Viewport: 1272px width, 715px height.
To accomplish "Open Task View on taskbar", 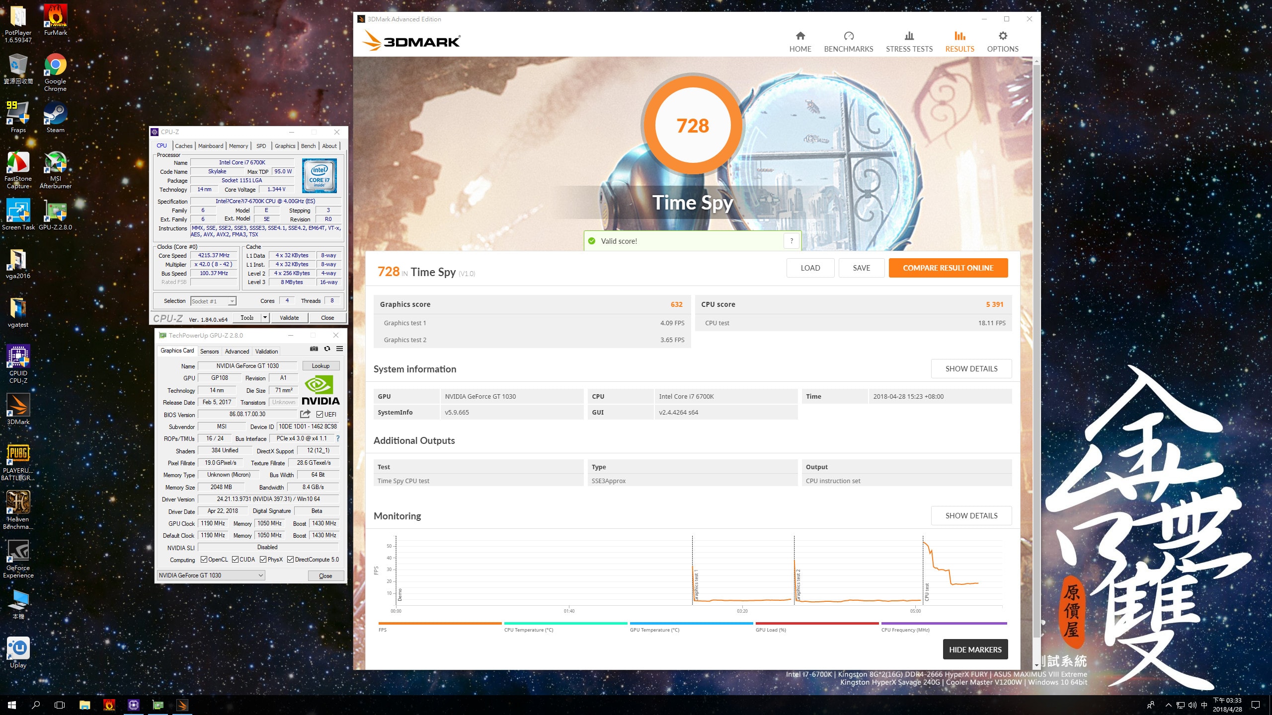I will pyautogui.click(x=60, y=705).
